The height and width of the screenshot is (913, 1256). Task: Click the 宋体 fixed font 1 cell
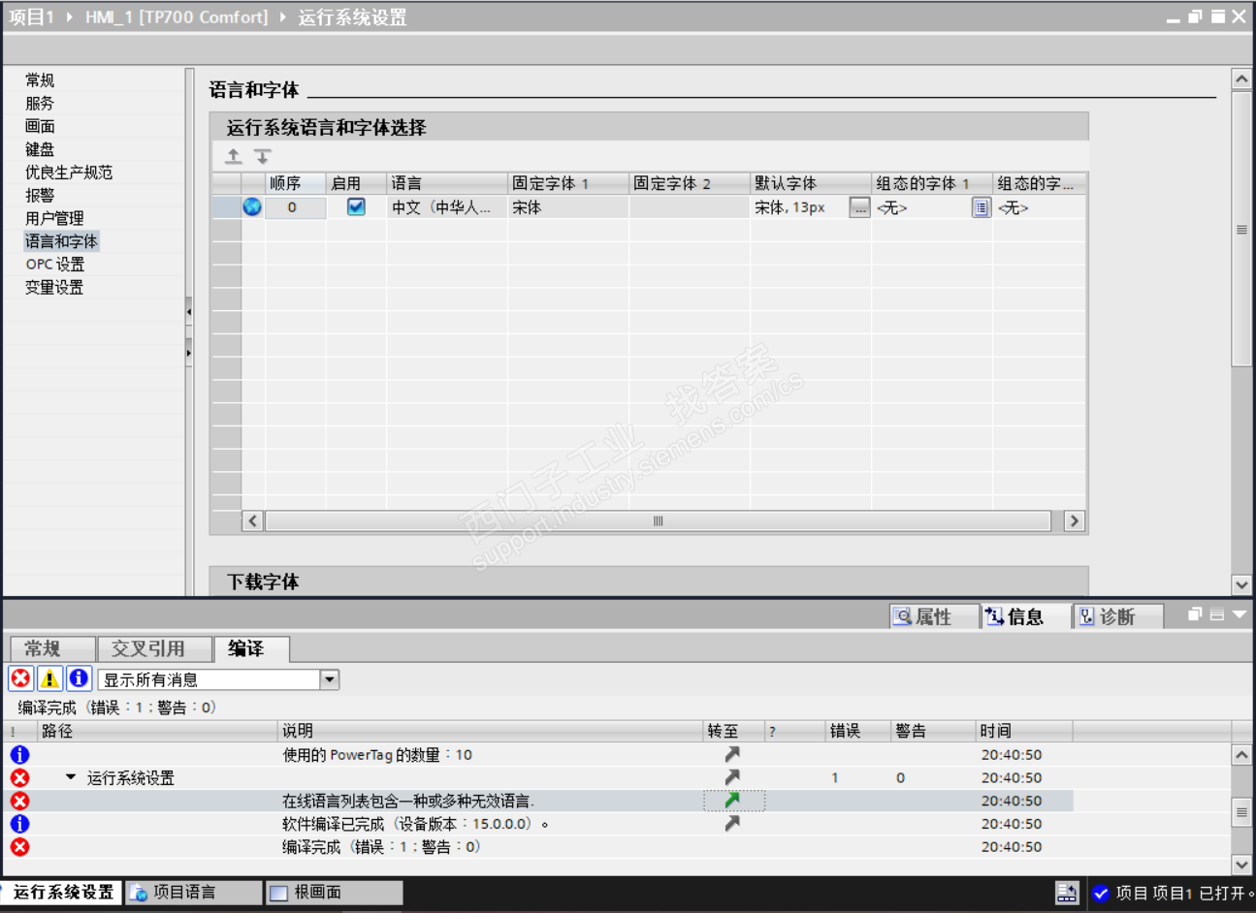pos(568,207)
